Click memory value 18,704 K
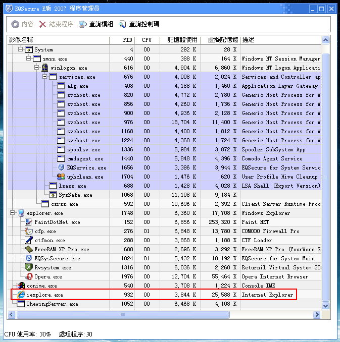The height and width of the screenshot is (342, 340). pos(184,122)
